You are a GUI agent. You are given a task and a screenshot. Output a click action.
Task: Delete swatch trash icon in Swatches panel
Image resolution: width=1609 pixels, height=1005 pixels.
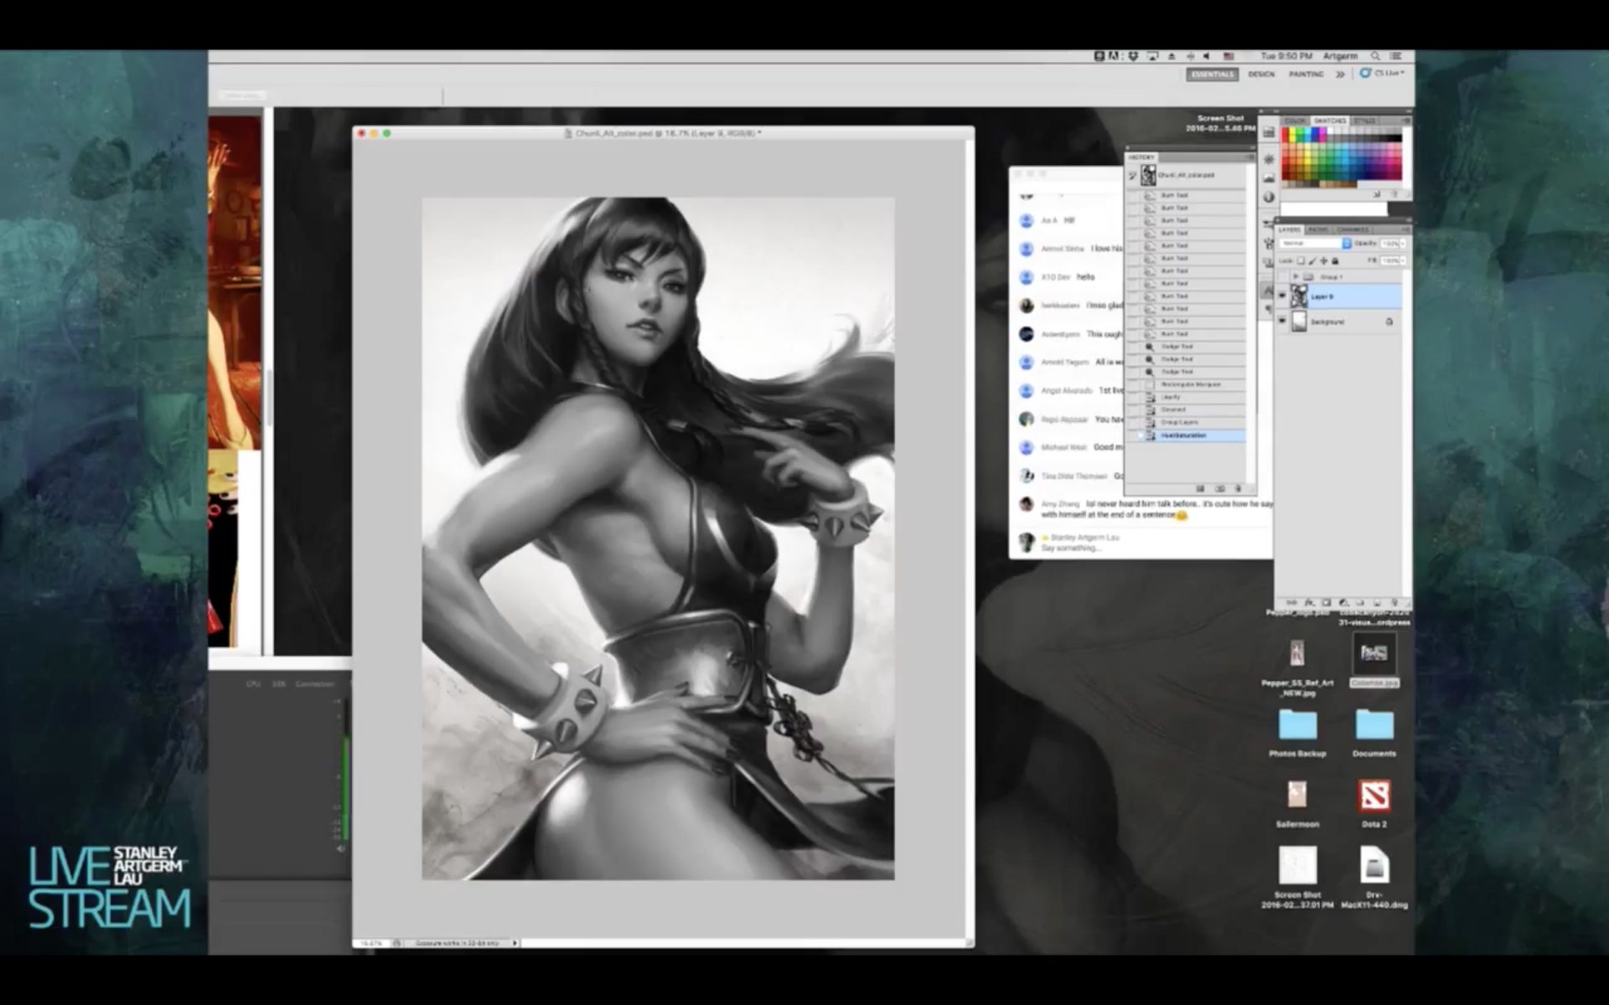coord(1394,193)
